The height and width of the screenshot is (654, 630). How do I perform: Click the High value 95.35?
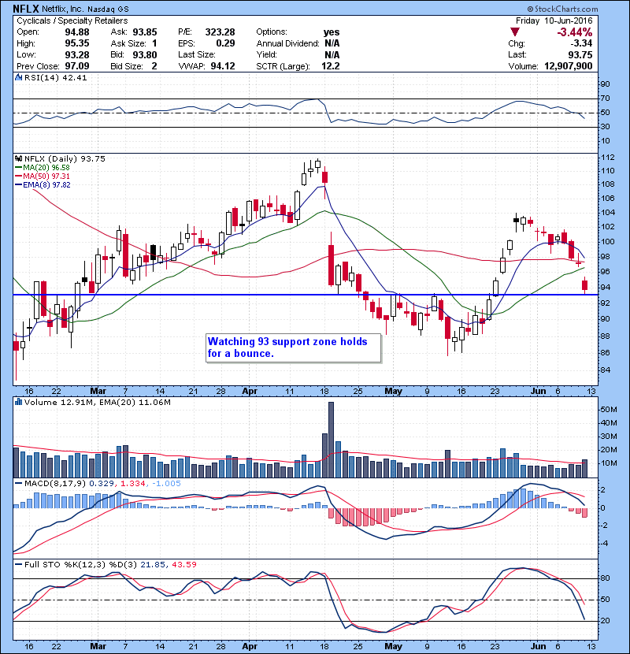[x=77, y=43]
